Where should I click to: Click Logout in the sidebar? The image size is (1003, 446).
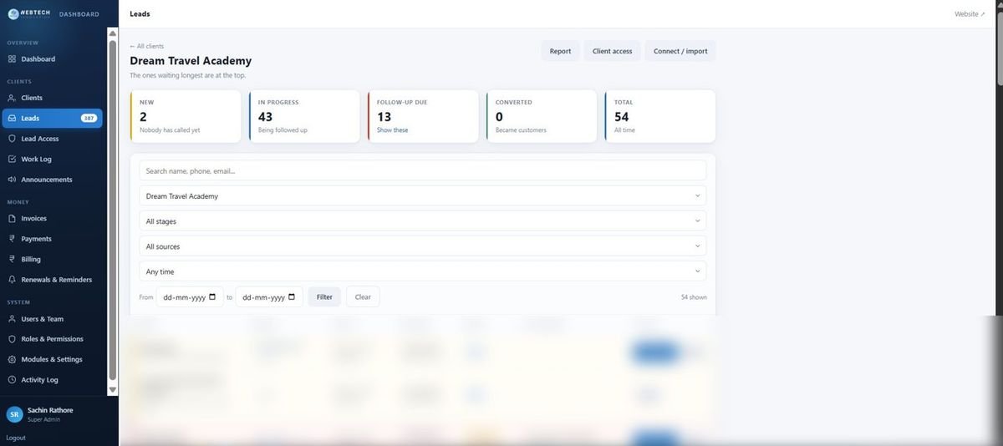coord(16,438)
